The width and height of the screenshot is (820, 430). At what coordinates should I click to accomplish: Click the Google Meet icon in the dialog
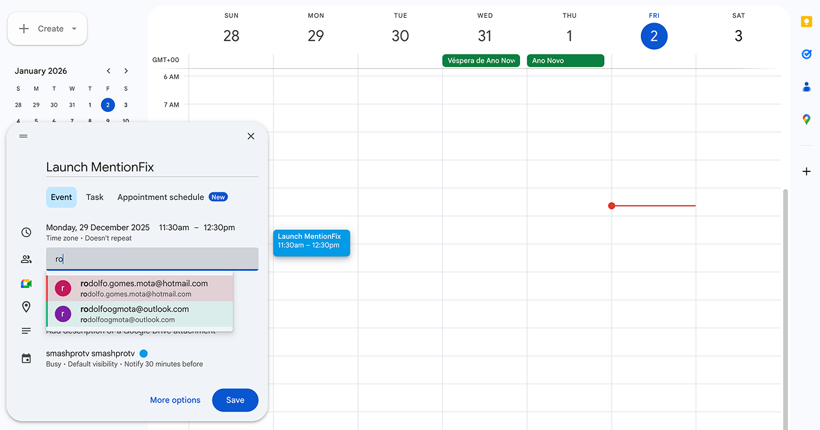point(26,283)
